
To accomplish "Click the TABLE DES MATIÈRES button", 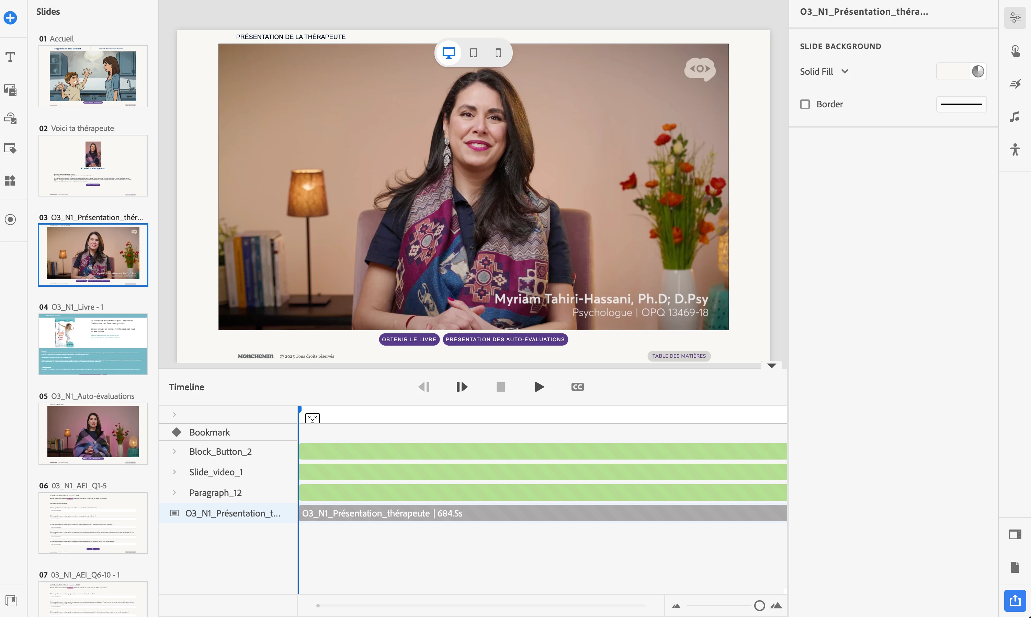I will pos(678,356).
